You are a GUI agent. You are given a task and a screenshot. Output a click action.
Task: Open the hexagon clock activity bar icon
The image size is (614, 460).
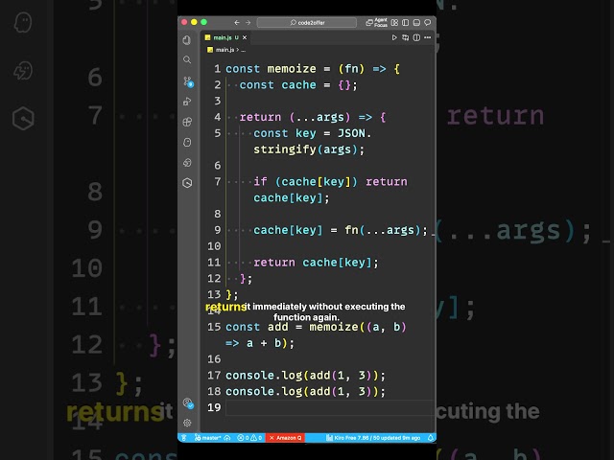(187, 183)
